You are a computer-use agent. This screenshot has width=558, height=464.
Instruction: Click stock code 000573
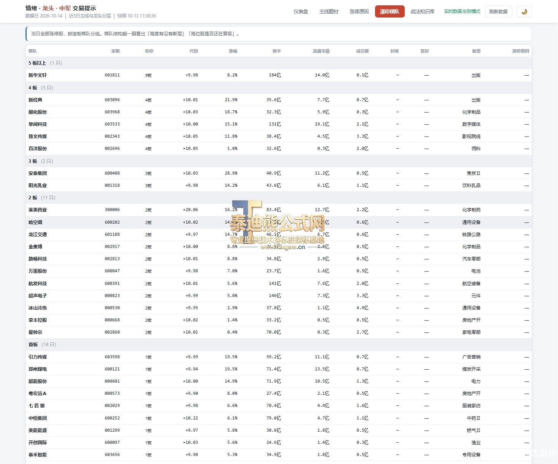[112, 394]
